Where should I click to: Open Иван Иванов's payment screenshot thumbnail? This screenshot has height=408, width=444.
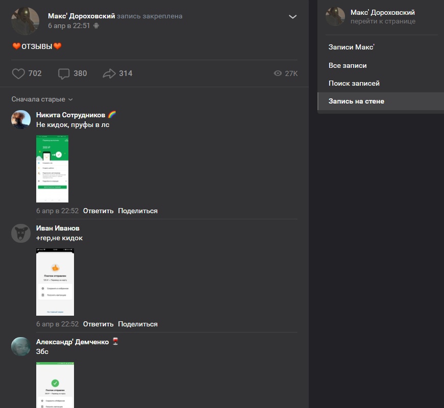[55, 282]
